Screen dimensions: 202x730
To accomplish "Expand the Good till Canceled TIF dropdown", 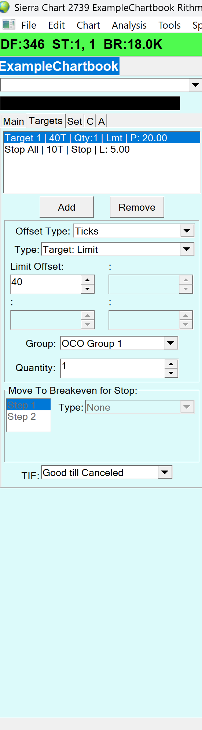I will [165, 472].
